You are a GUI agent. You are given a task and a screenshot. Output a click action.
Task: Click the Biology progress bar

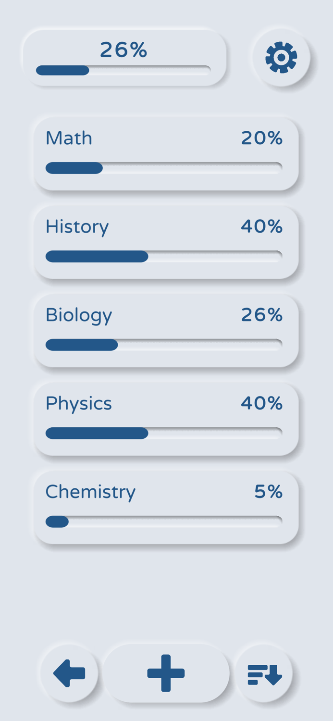pyautogui.click(x=163, y=345)
